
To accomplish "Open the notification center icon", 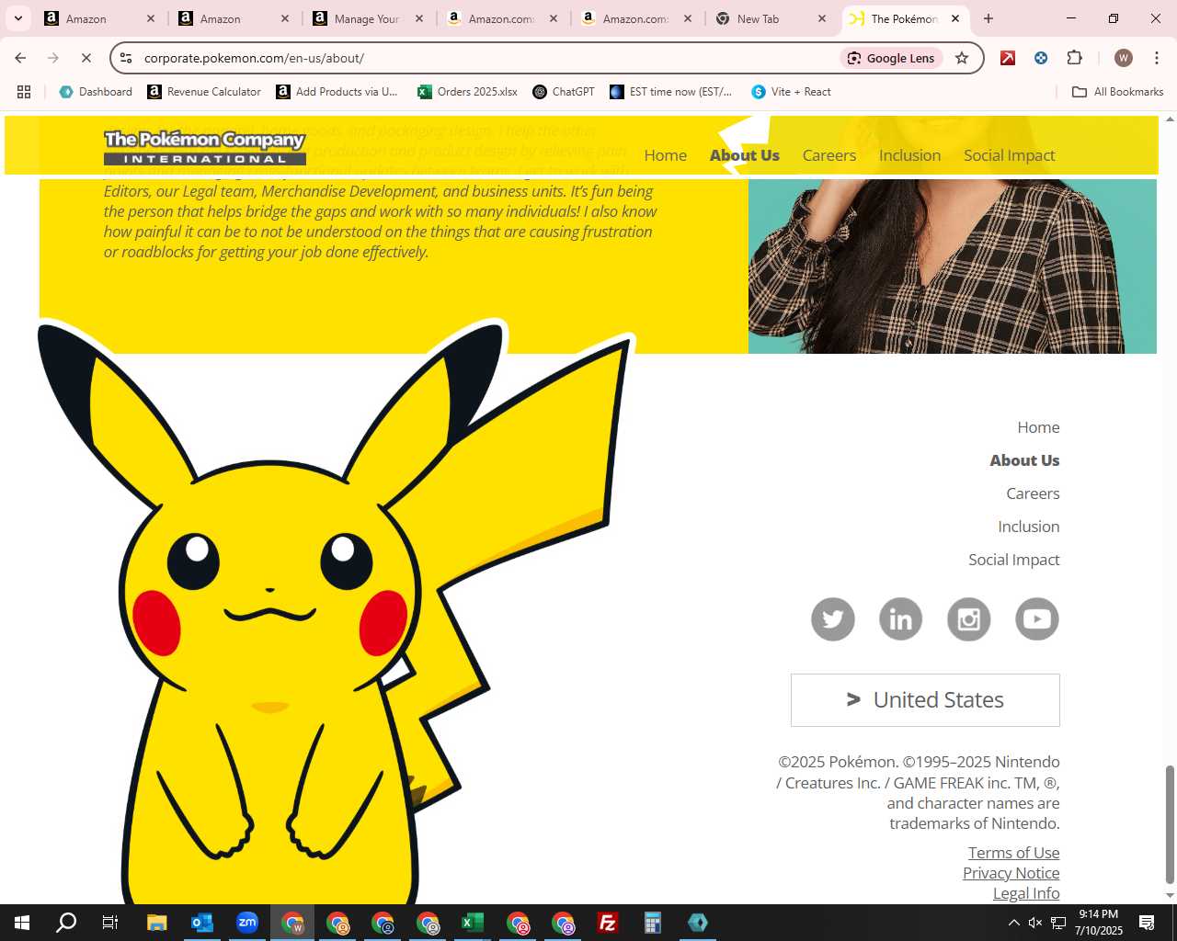I will click(x=1147, y=923).
